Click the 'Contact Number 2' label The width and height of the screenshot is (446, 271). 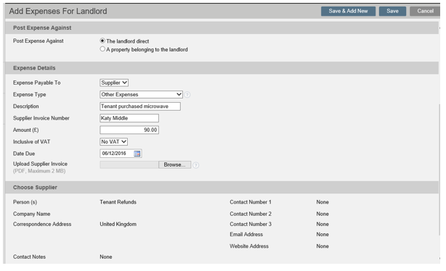(x=251, y=214)
